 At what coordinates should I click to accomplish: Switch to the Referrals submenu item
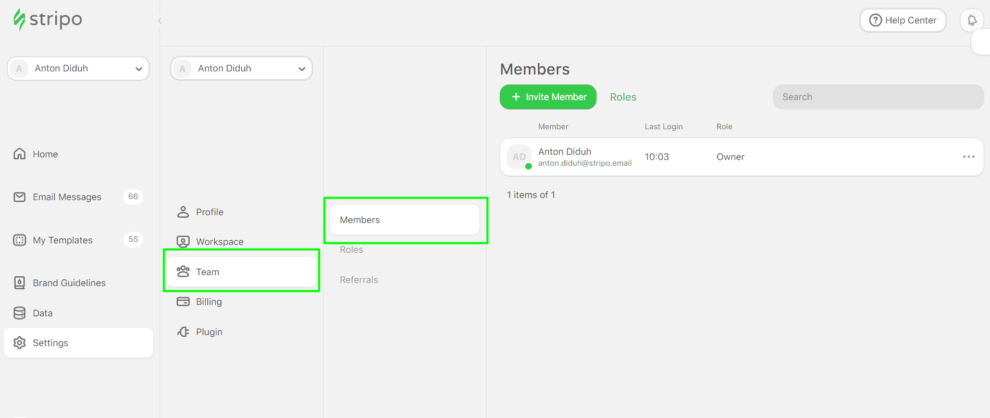click(x=358, y=280)
